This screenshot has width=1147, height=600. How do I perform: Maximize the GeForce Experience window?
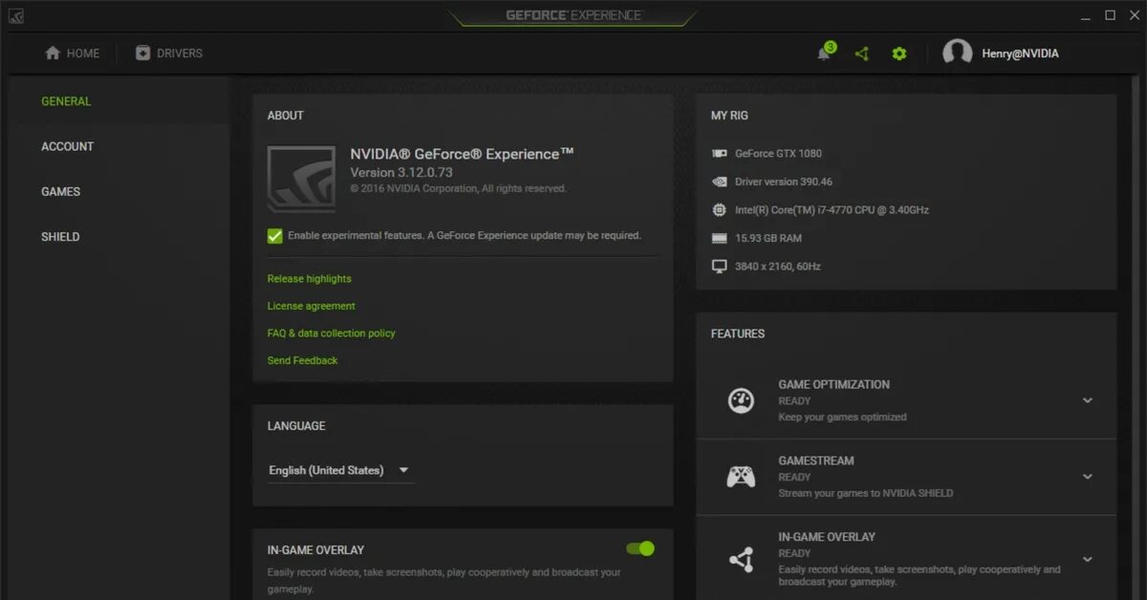click(1110, 15)
